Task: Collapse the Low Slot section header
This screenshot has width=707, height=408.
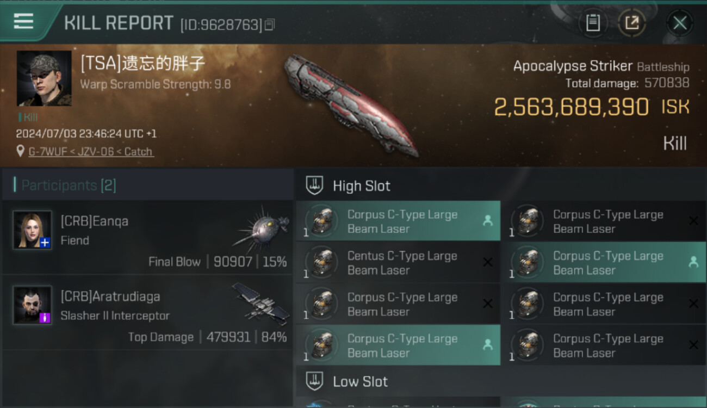Action: pos(500,381)
